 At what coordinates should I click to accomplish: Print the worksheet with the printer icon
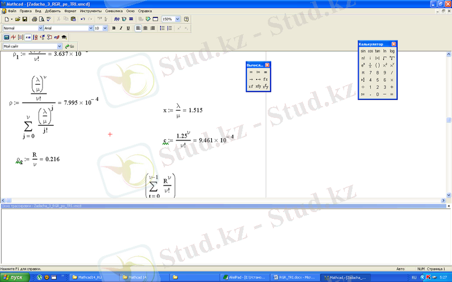point(34,19)
